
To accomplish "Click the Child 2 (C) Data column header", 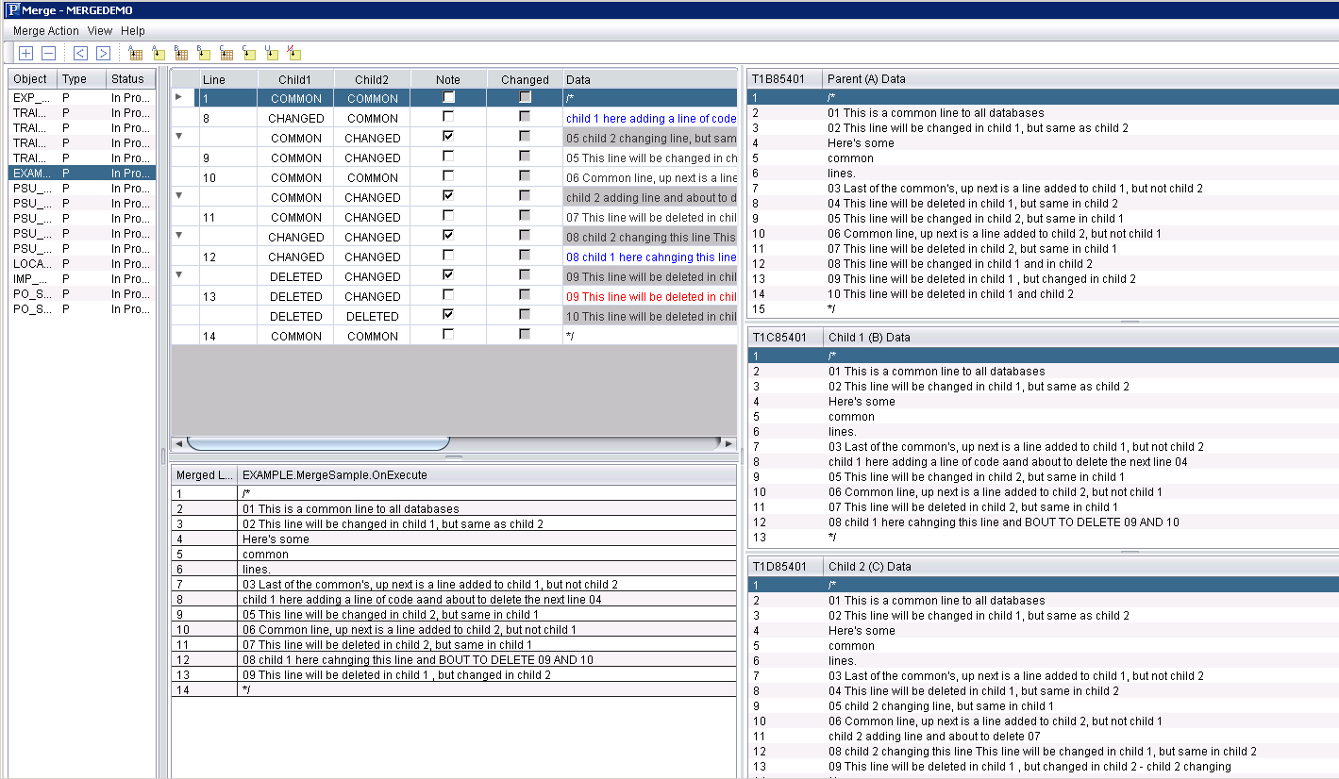I will click(x=1080, y=567).
